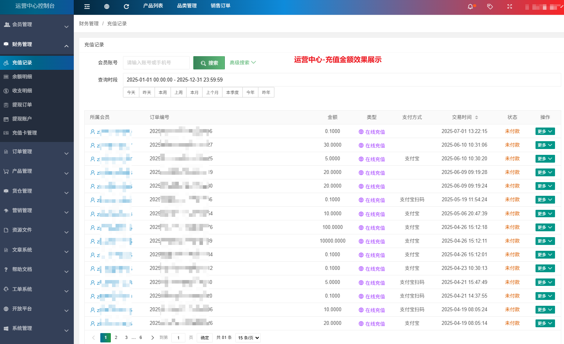Select the 本季度 time range tab
Viewport: 564px width, 344px height.
(x=232, y=92)
